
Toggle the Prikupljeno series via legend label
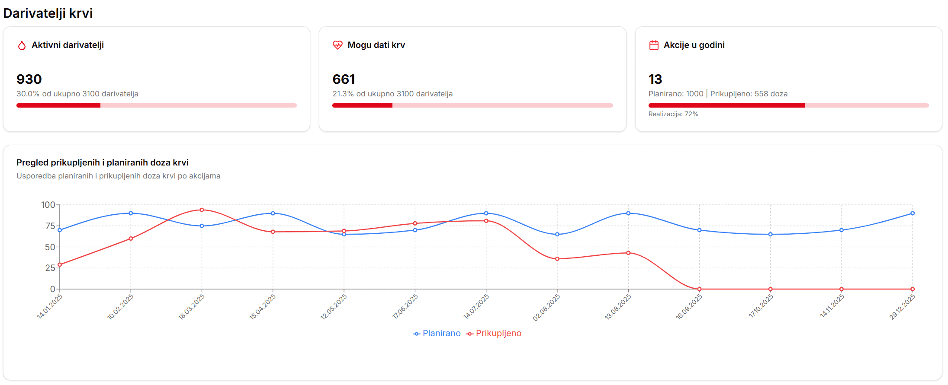click(498, 334)
